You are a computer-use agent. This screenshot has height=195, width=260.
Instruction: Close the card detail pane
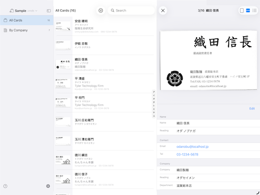[163, 10]
